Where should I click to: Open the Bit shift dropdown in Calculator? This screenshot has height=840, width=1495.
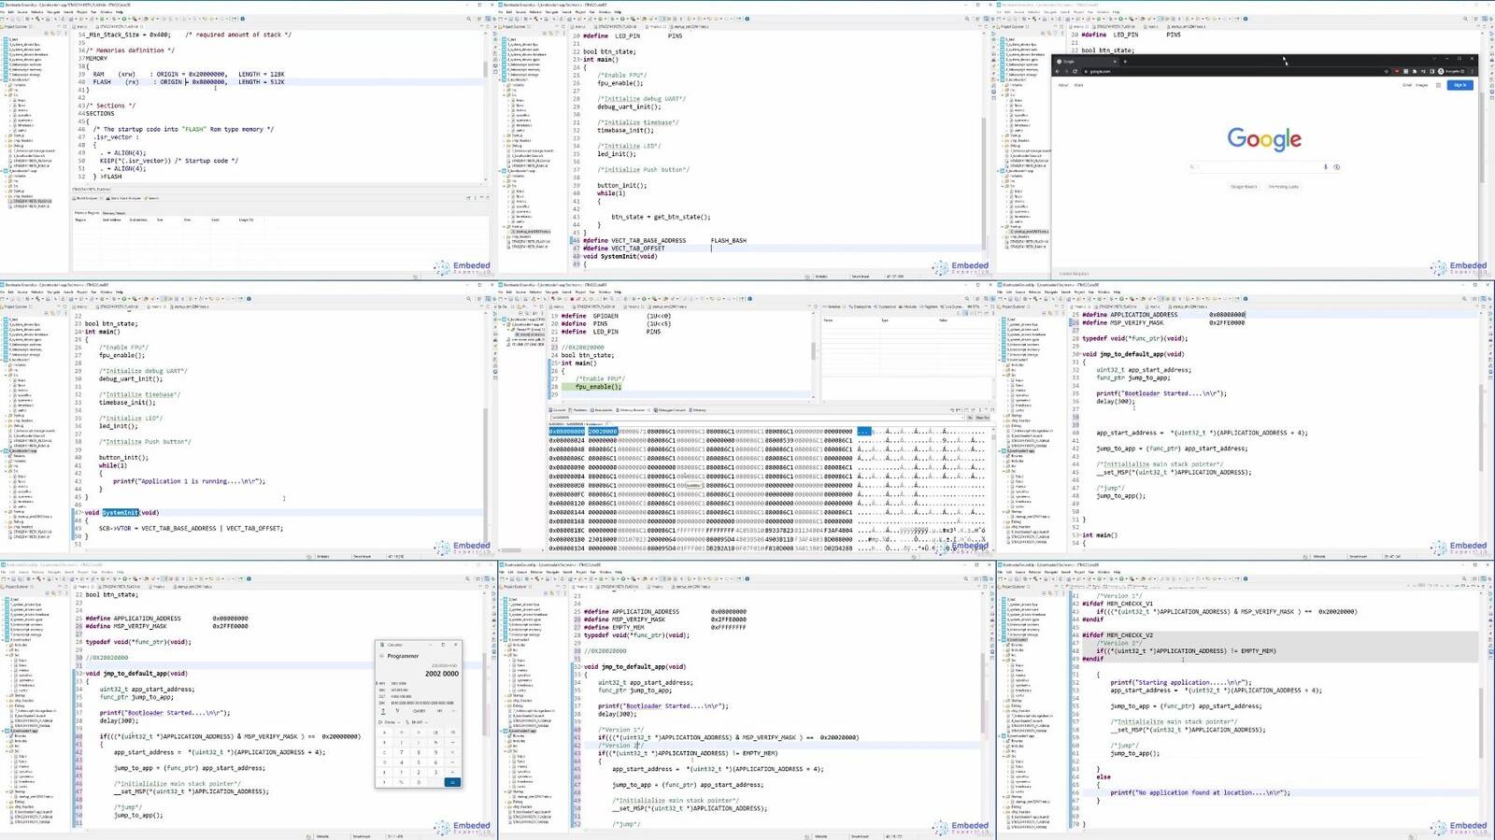[x=417, y=722]
